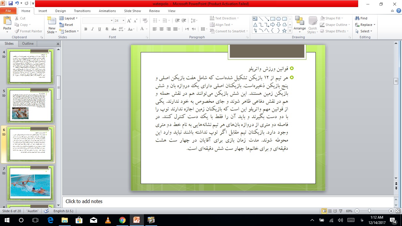Click the Format Painter tool
Viewport: 402px width, 226px height.
[x=29, y=31]
